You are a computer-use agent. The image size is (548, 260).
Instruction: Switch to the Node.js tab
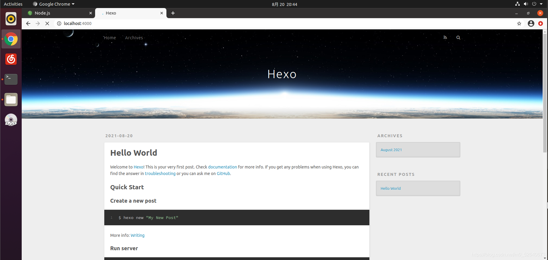(59, 13)
